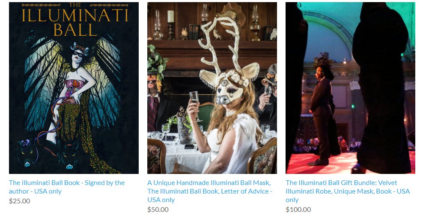This screenshot has width=423, height=217.
Task: Click the $100.00 price of the bundle
Action: coord(298,209)
